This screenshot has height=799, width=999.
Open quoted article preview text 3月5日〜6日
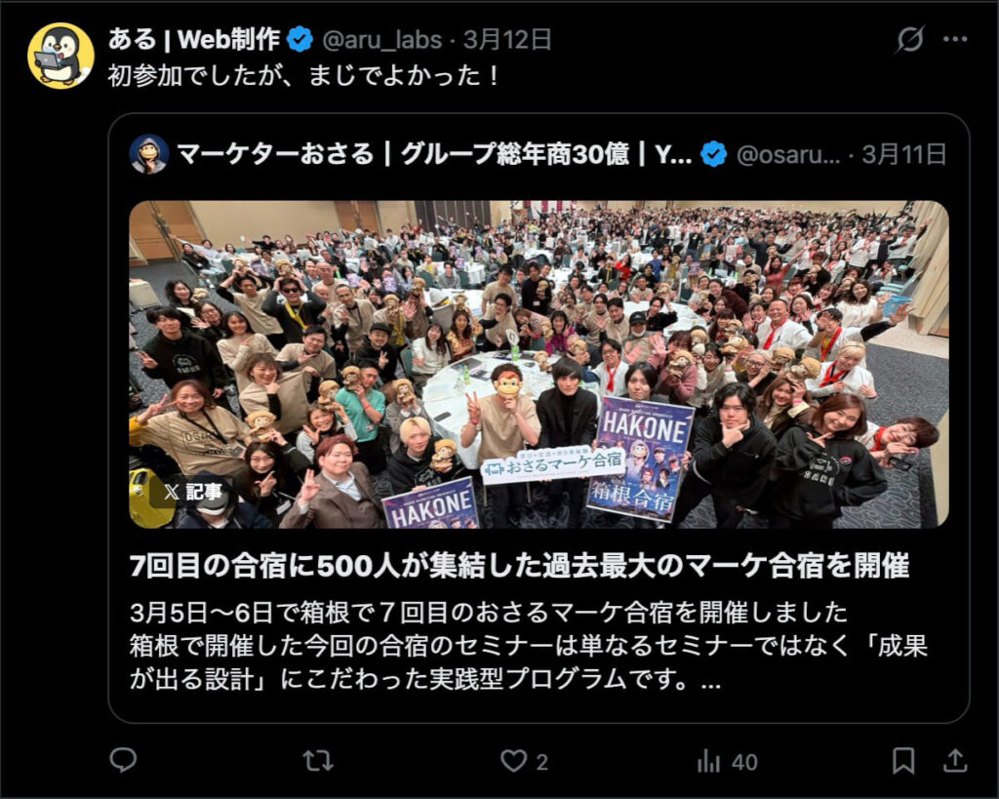click(529, 646)
